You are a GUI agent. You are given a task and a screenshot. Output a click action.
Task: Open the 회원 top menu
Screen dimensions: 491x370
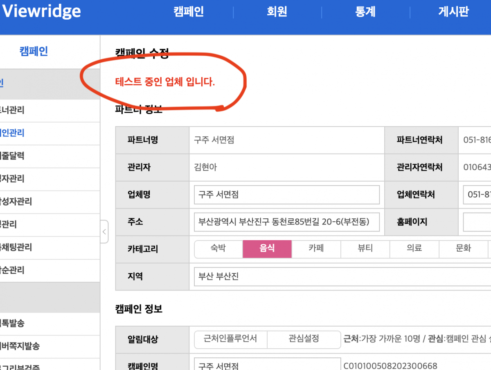277,12
